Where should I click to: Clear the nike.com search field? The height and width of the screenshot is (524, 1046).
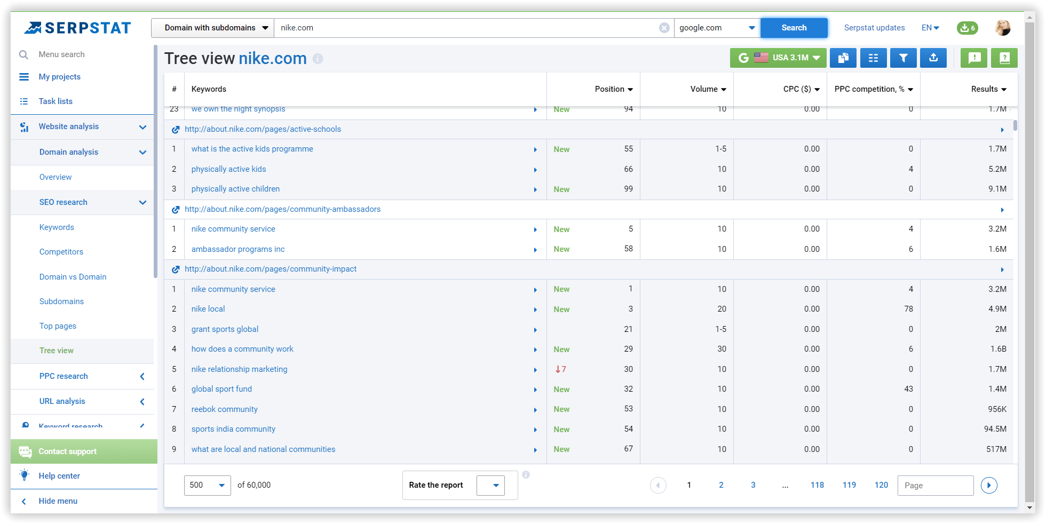(x=664, y=28)
